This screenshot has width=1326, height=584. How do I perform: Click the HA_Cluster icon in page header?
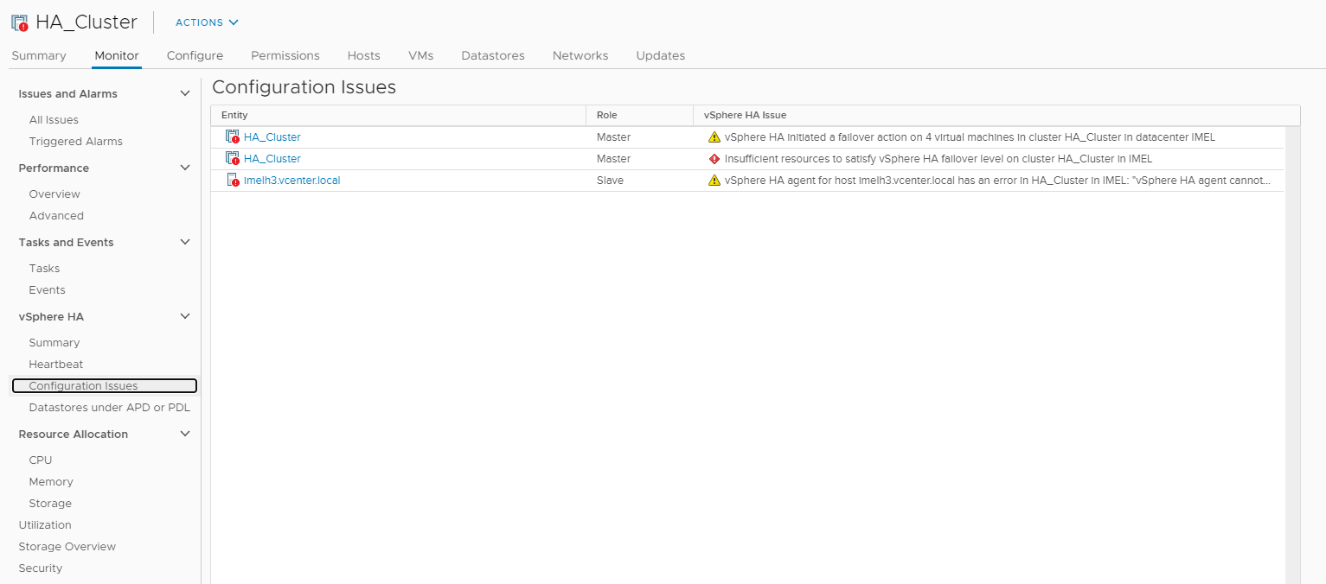19,22
